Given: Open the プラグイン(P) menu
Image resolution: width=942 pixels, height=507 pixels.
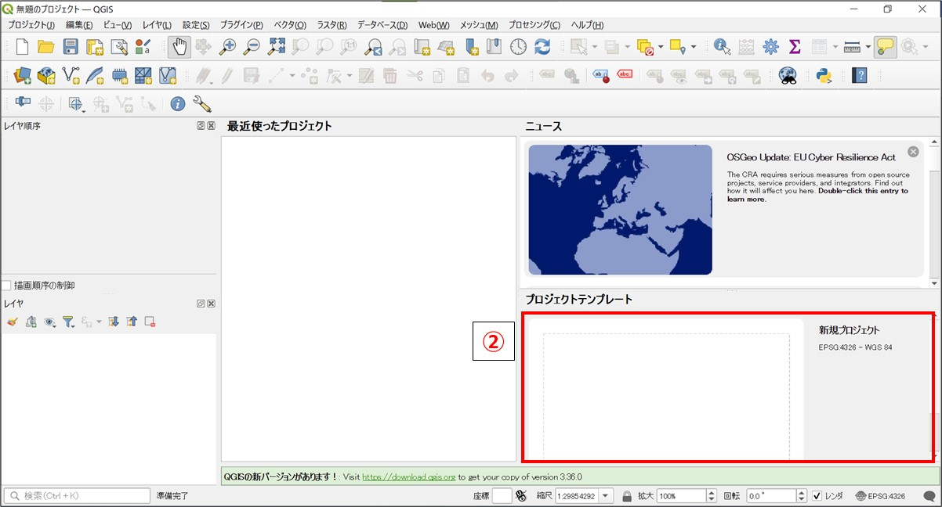Looking at the screenshot, I should click(241, 25).
